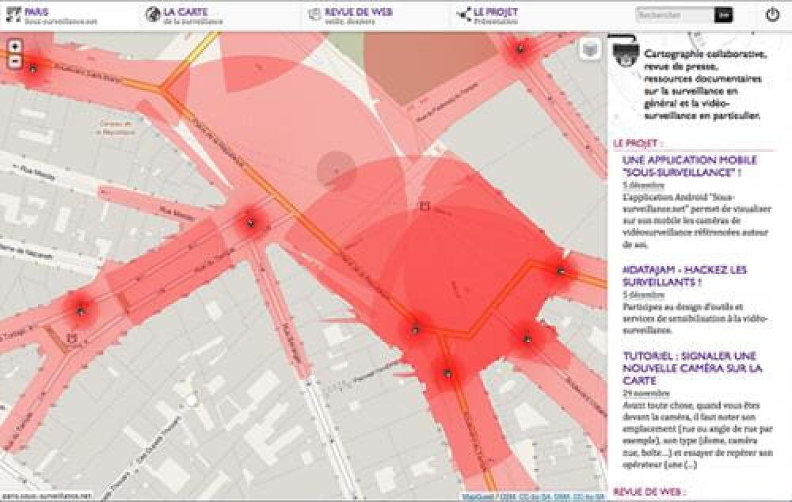792x502 pixels.
Task: Open the map layers switcher
Action: [589, 49]
